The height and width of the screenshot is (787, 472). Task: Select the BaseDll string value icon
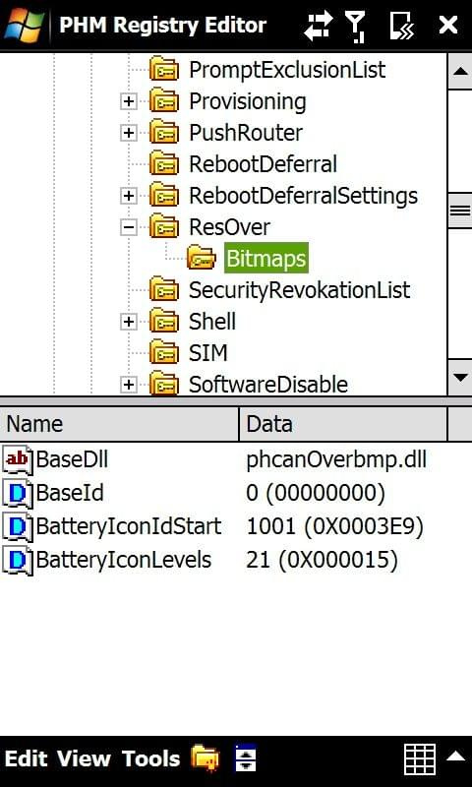pyautogui.click(x=18, y=459)
